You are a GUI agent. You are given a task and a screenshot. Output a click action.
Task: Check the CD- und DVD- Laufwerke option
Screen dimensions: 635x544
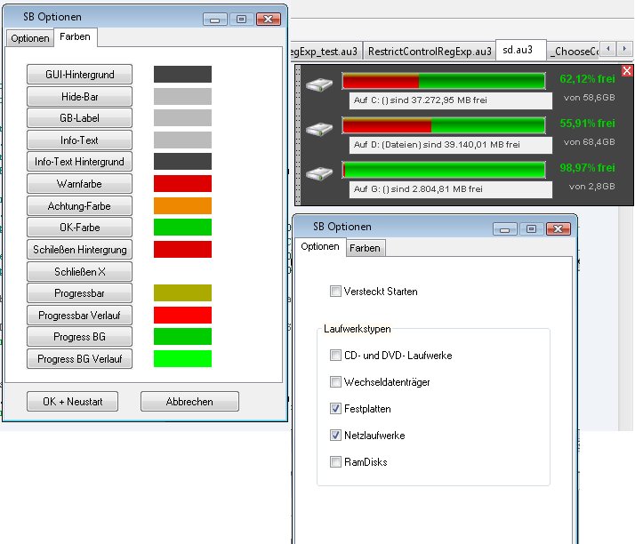pyautogui.click(x=335, y=356)
